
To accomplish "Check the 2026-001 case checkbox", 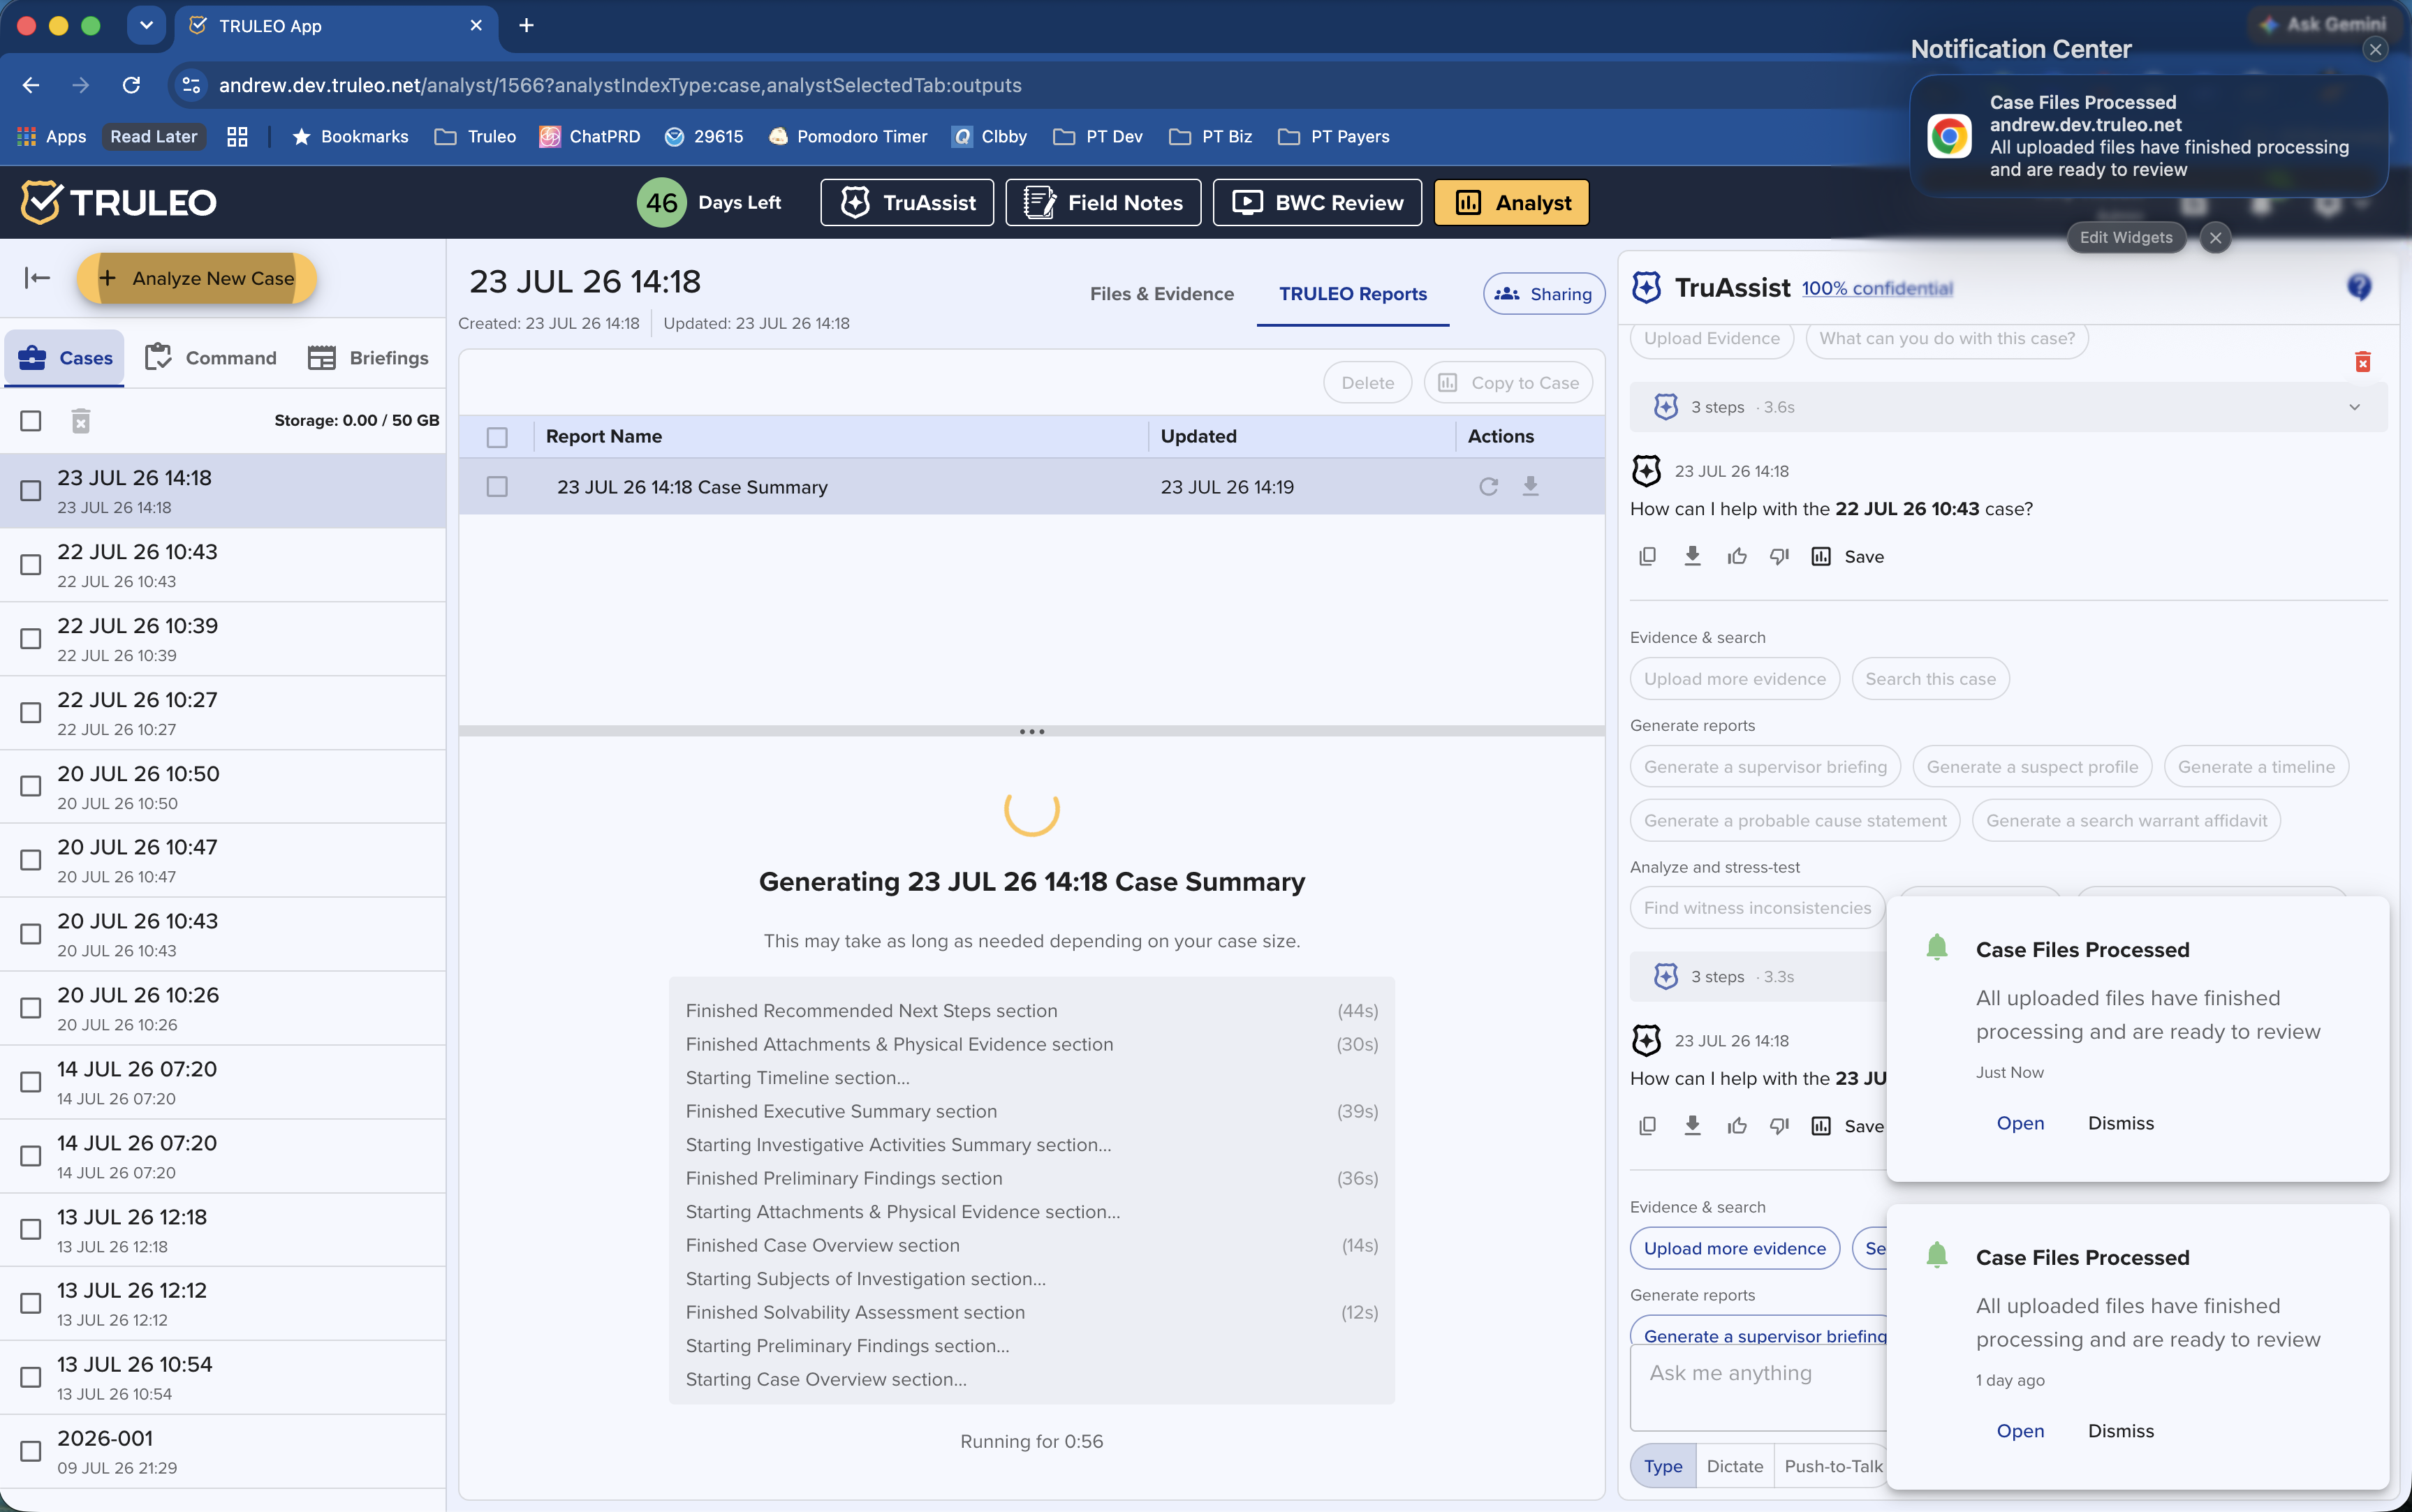I will coord(31,1451).
